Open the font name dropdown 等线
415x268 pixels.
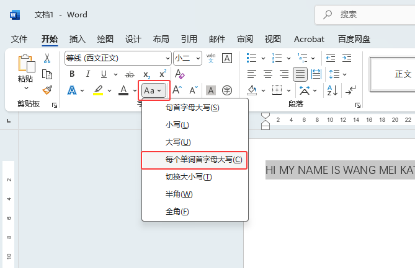[167, 58]
